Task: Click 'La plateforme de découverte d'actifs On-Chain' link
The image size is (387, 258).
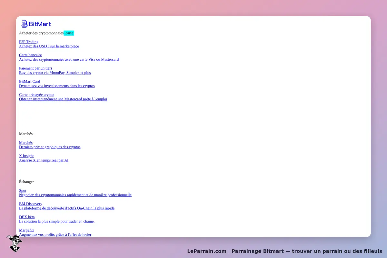Action: point(67,209)
